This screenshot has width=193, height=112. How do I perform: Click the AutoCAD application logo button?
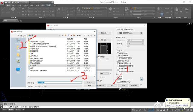(2, 3)
